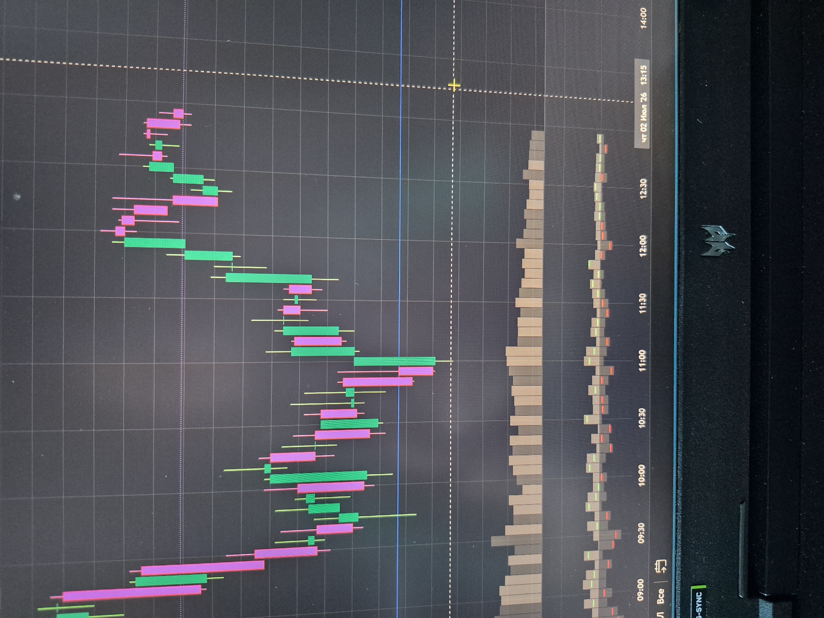
Task: Open the go-to-date calendar icon
Action: point(660,566)
